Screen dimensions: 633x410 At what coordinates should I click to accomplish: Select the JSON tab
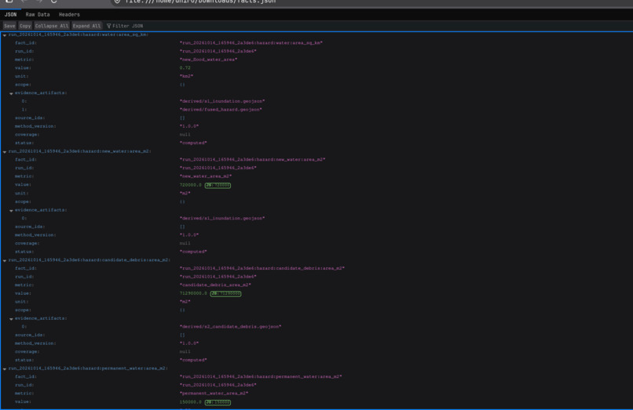click(x=10, y=15)
